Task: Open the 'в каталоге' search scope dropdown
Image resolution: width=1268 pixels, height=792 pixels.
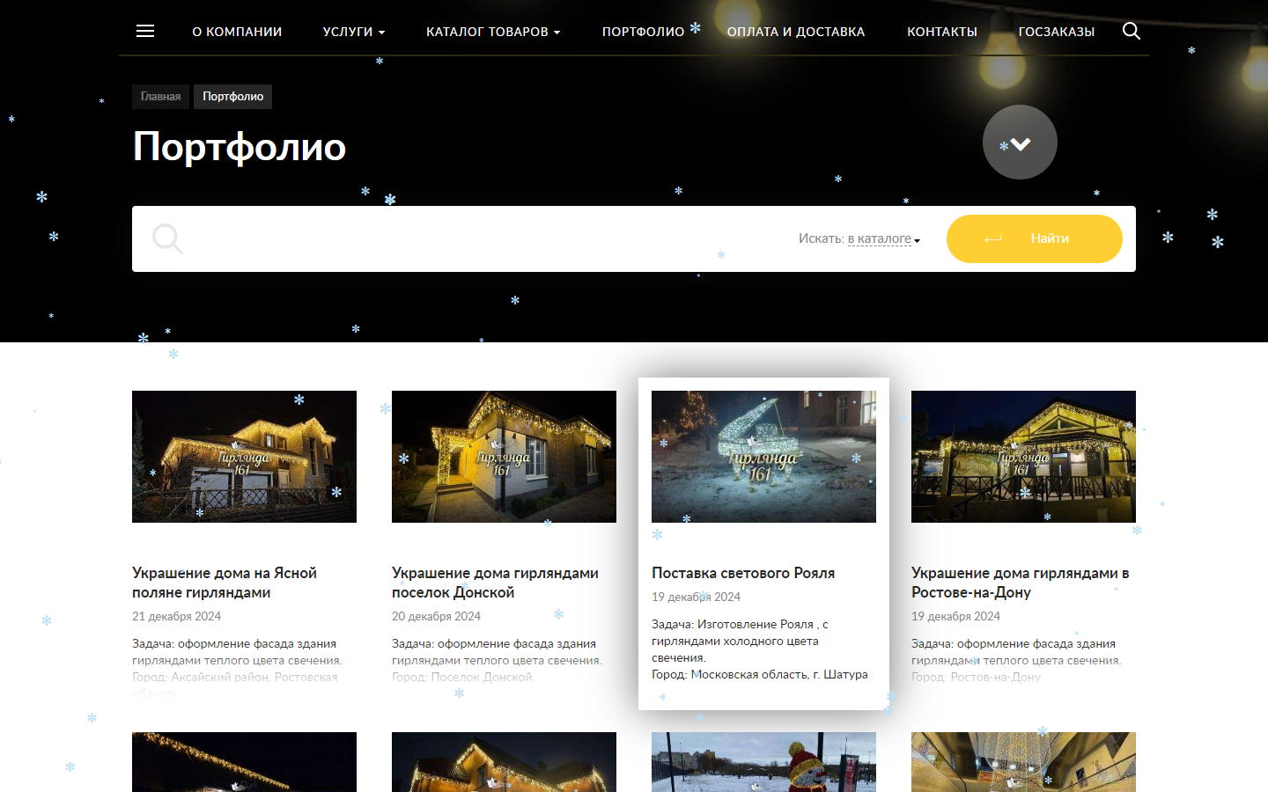Action: (x=882, y=238)
